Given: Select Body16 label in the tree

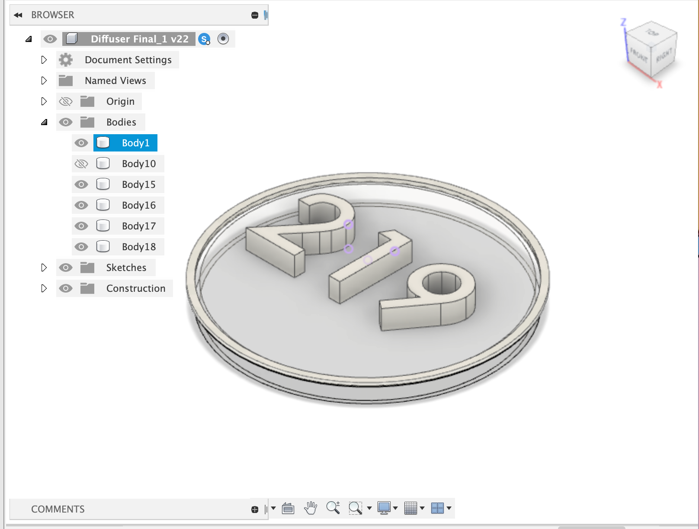Looking at the screenshot, I should click(x=139, y=205).
